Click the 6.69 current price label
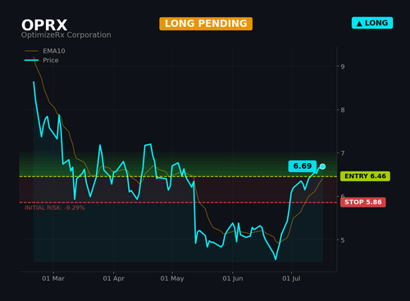Image resolution: width=410 pixels, height=301 pixels. (303, 166)
